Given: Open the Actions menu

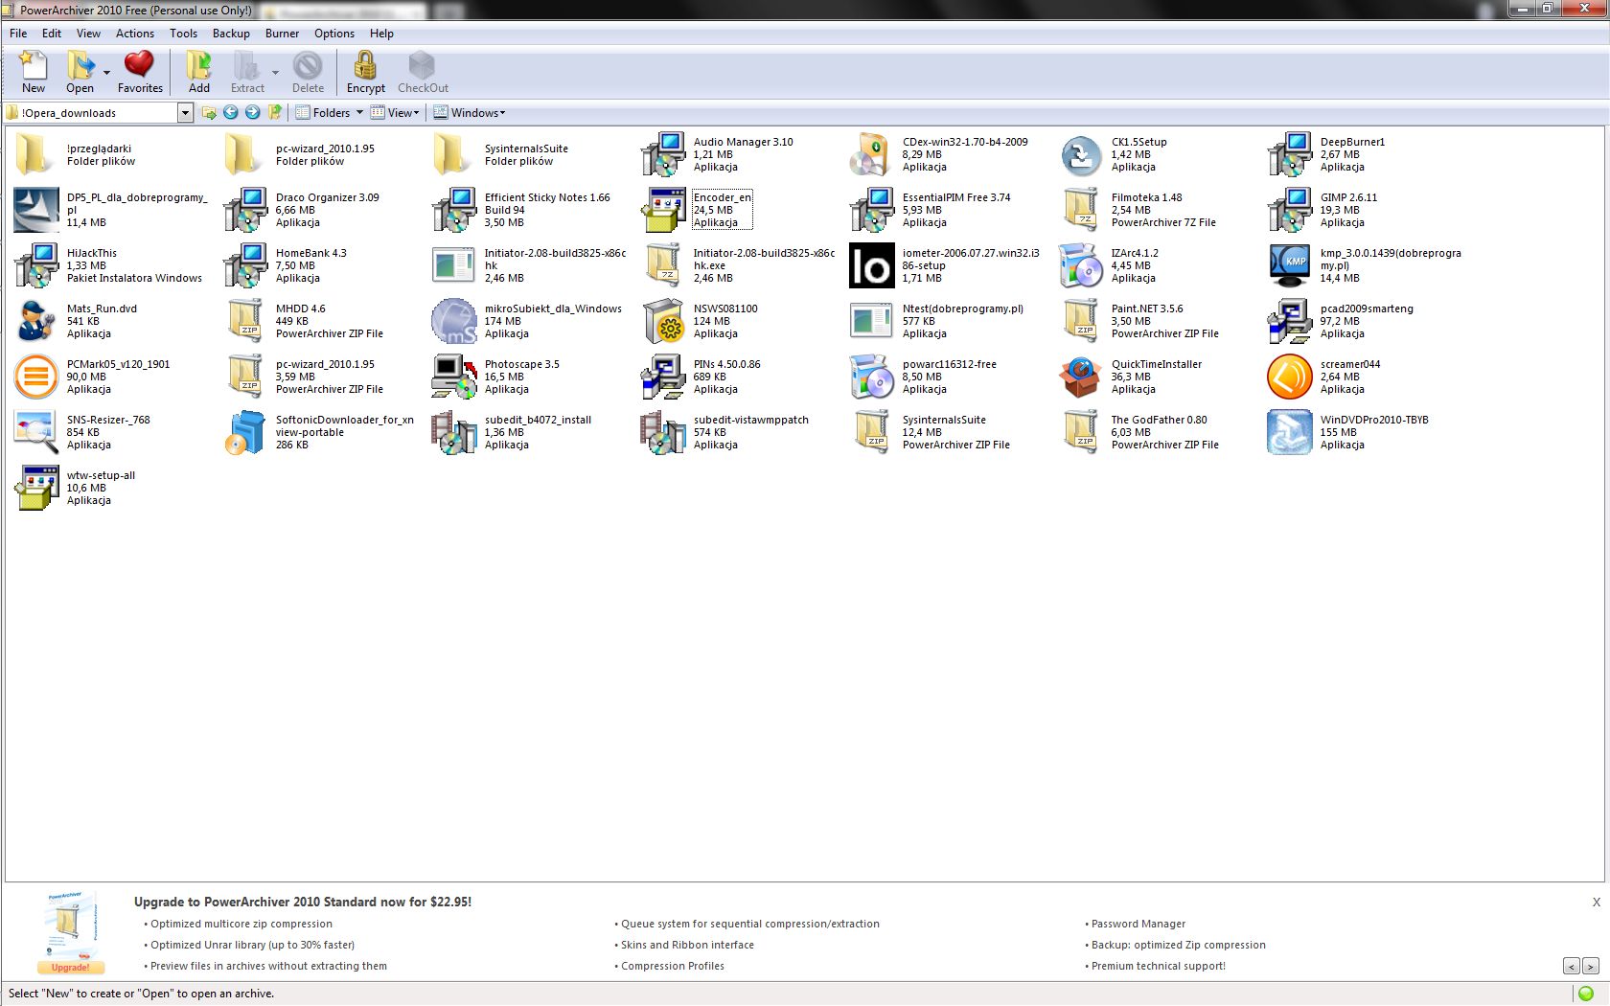Looking at the screenshot, I should 135,34.
